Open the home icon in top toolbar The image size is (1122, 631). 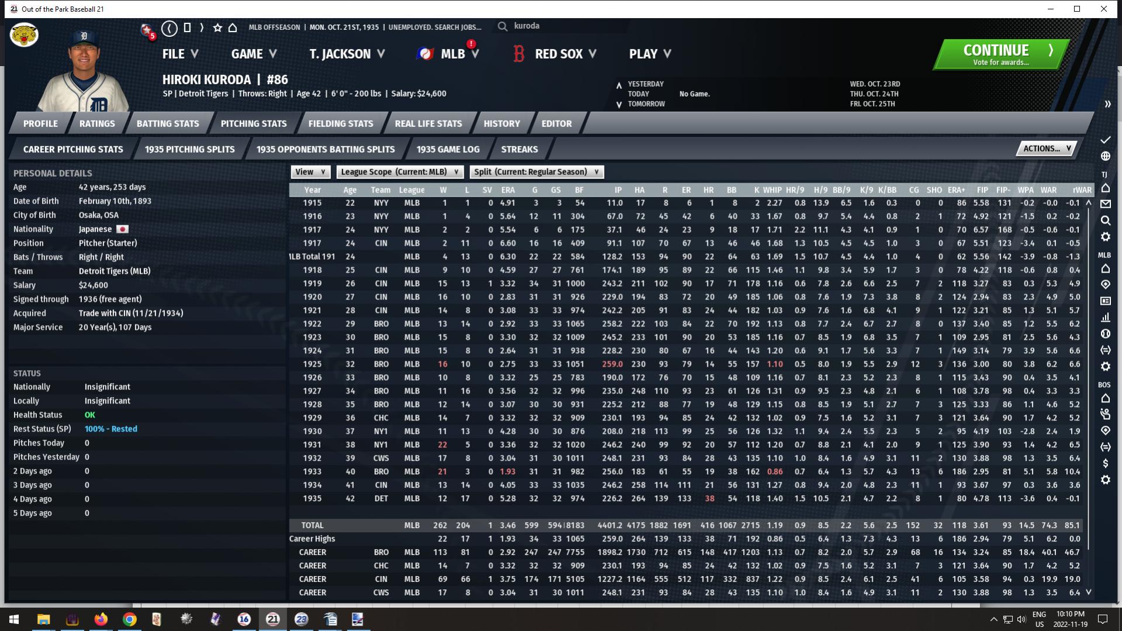pyautogui.click(x=233, y=27)
